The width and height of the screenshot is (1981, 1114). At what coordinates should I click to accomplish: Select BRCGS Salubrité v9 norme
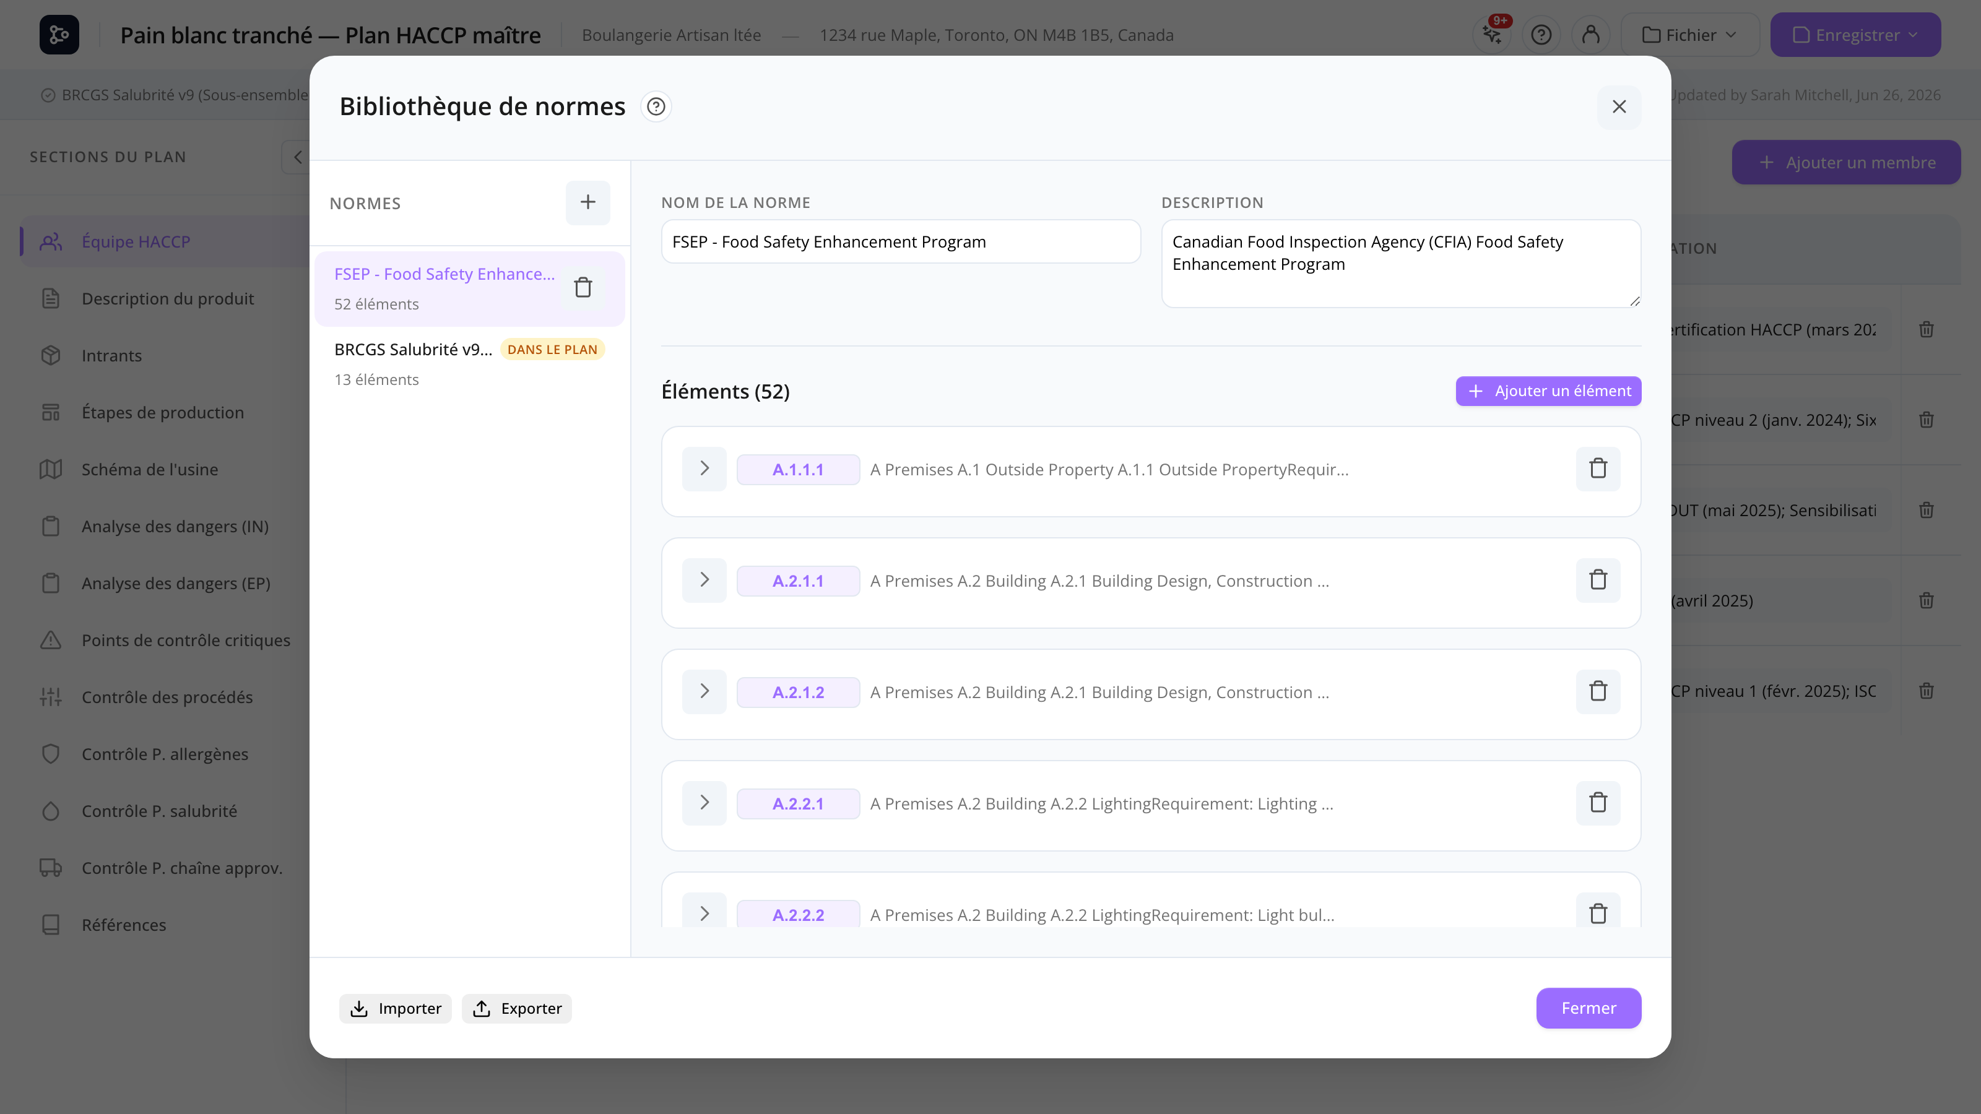tap(469, 364)
